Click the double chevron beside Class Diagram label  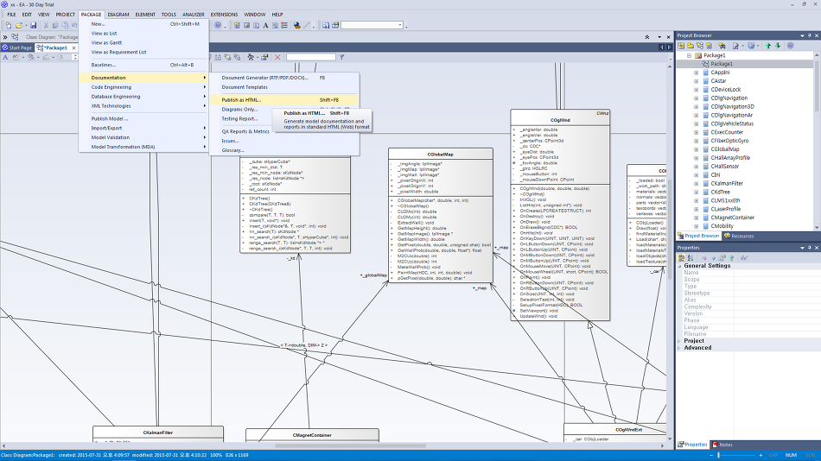pyautogui.click(x=4, y=37)
